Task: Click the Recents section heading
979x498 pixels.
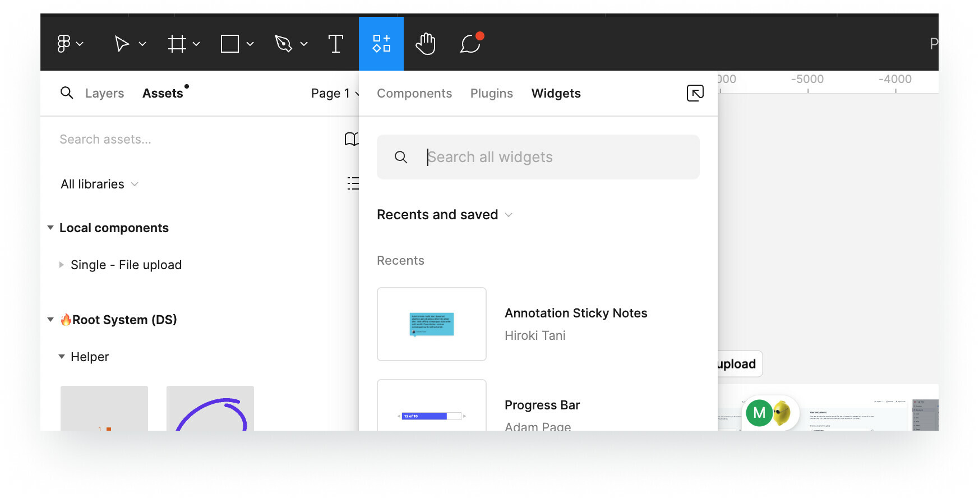Action: [x=400, y=260]
